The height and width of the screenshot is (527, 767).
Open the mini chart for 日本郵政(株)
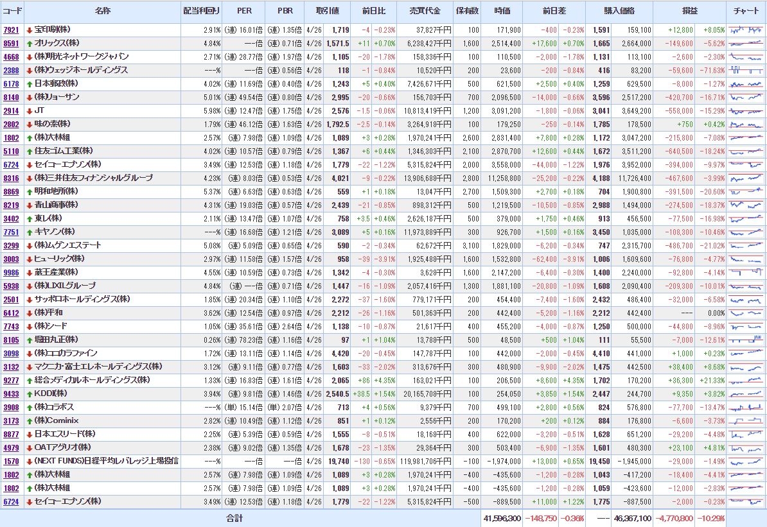point(746,84)
